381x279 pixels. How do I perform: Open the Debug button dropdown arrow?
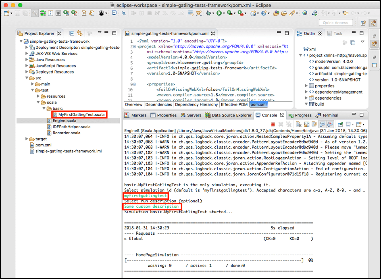pos(213,13)
